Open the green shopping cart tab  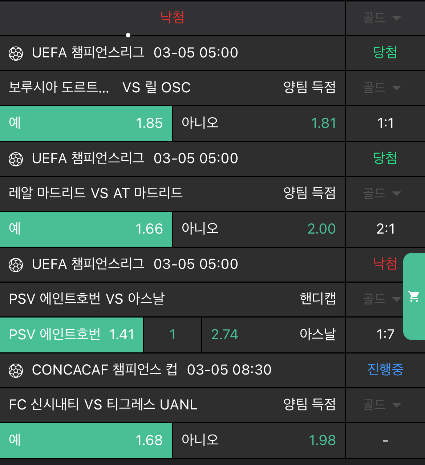pos(414,296)
